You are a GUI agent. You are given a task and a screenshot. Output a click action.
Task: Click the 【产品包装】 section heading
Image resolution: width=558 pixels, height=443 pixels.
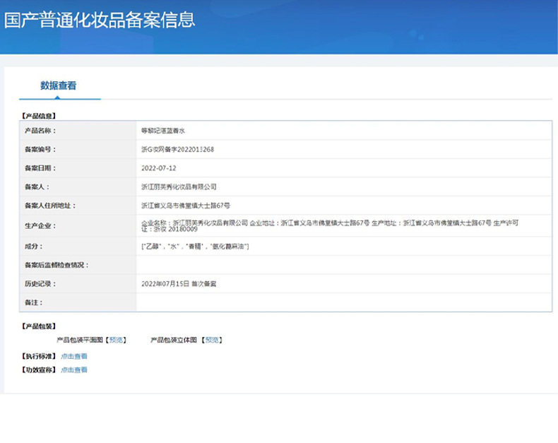(38, 326)
